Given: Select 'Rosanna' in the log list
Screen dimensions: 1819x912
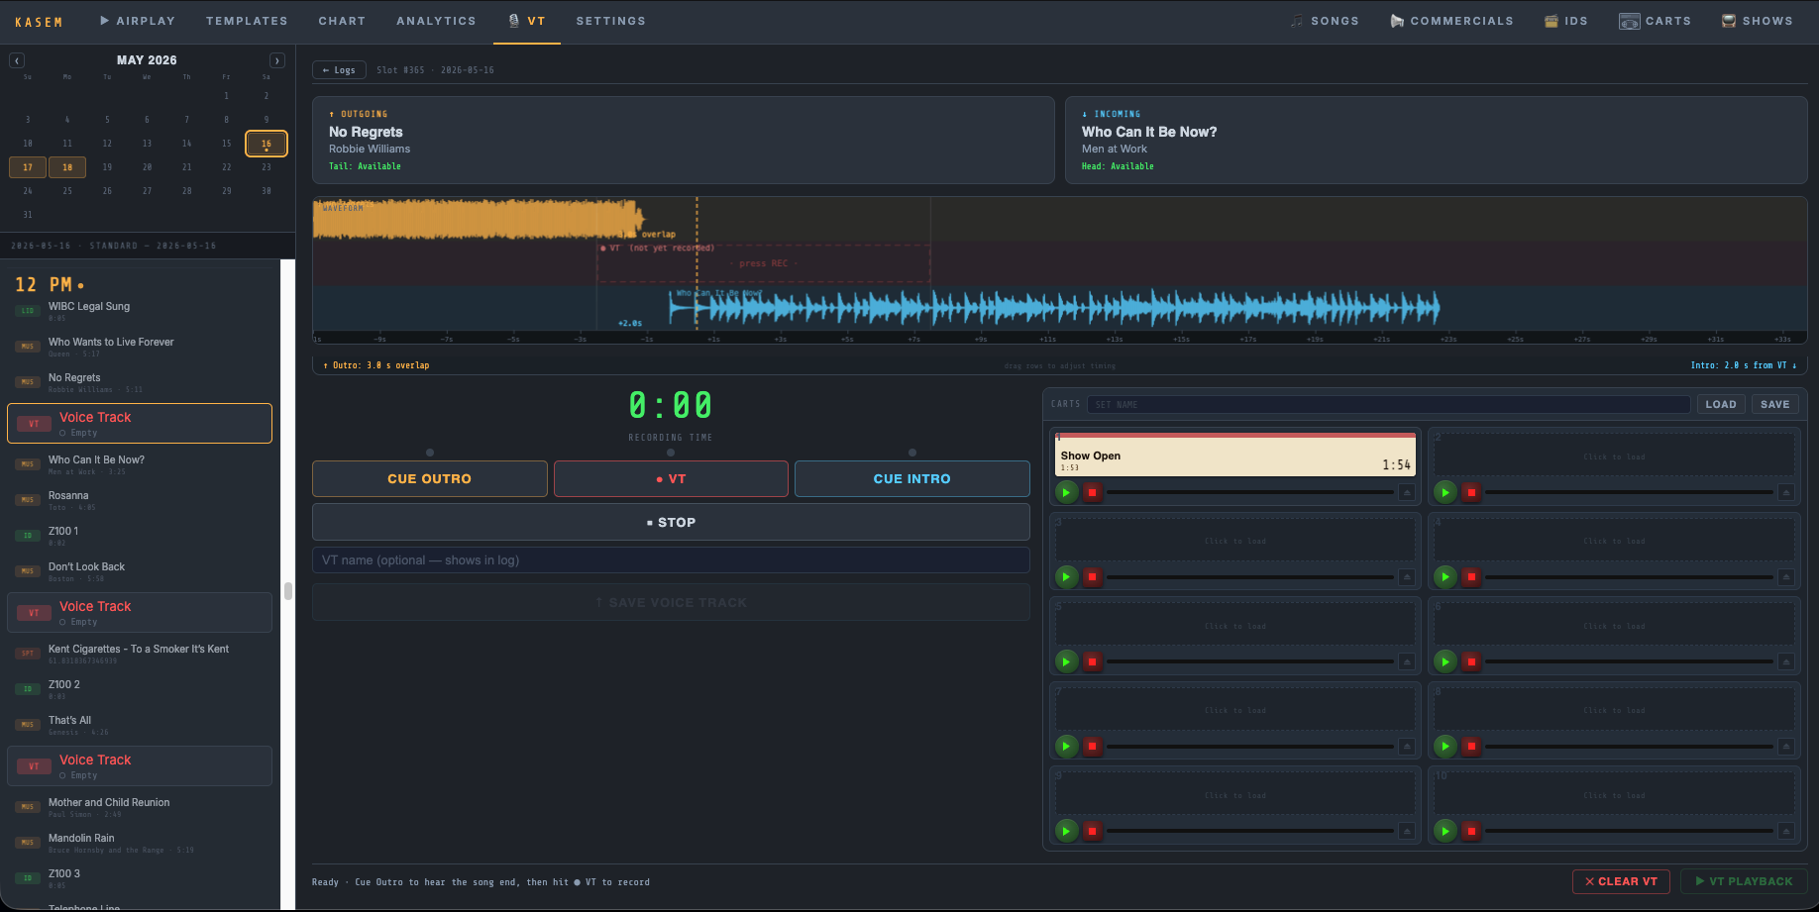Looking at the screenshot, I should pos(140,500).
